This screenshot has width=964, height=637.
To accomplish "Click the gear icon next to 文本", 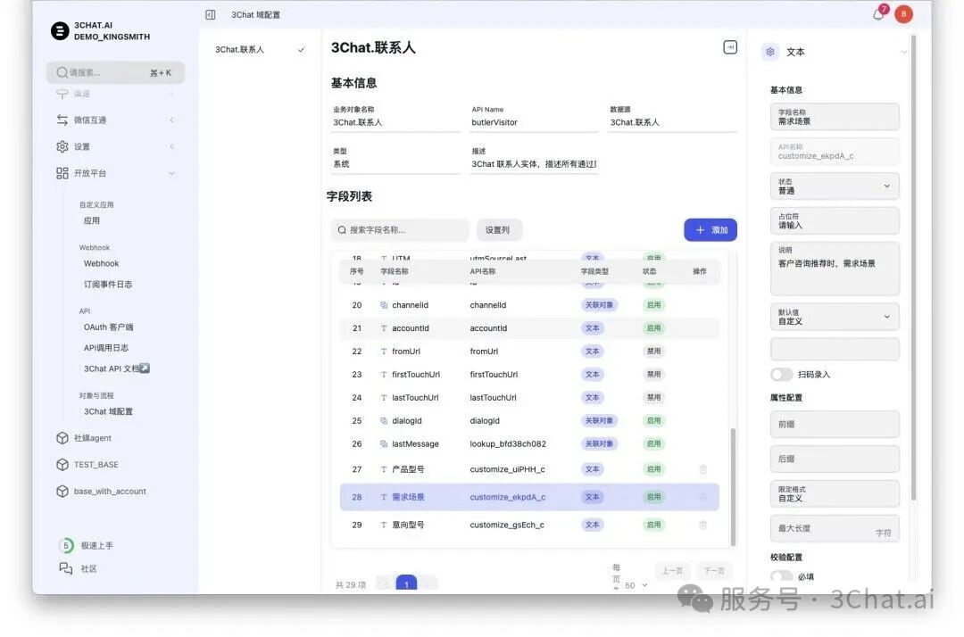I will pos(769,52).
